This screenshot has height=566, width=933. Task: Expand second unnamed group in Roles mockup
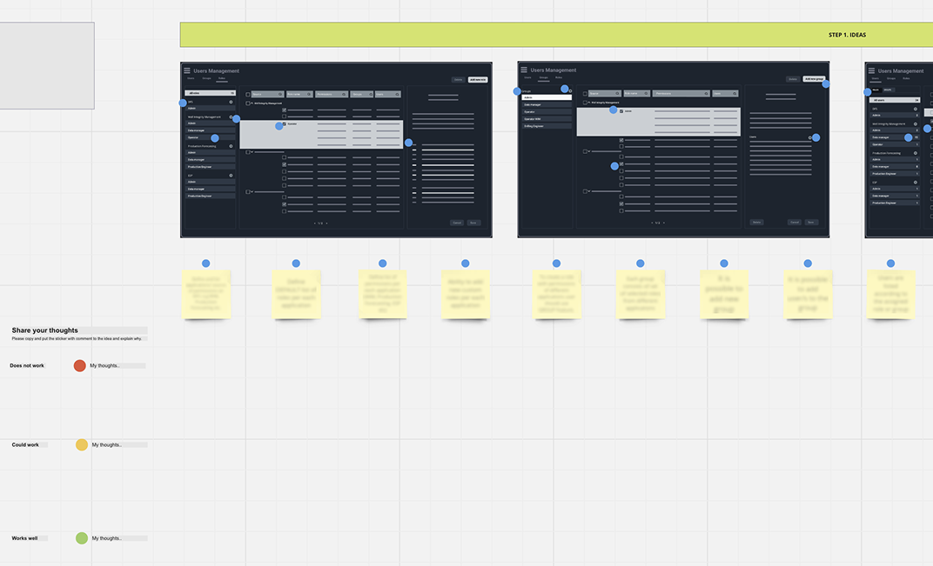252,152
